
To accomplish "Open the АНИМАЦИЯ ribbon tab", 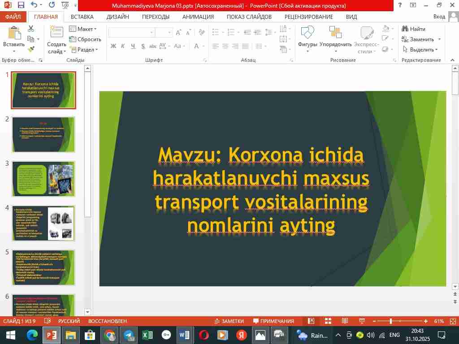I will [x=198, y=17].
